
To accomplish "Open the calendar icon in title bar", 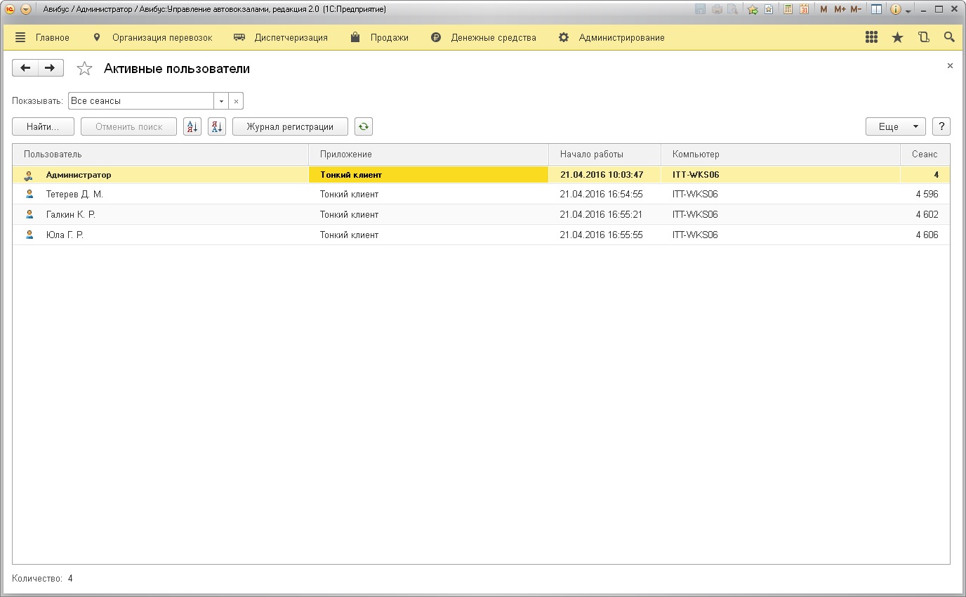I will [804, 9].
